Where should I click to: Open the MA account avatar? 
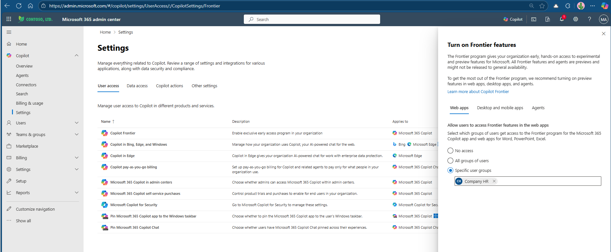604,19
